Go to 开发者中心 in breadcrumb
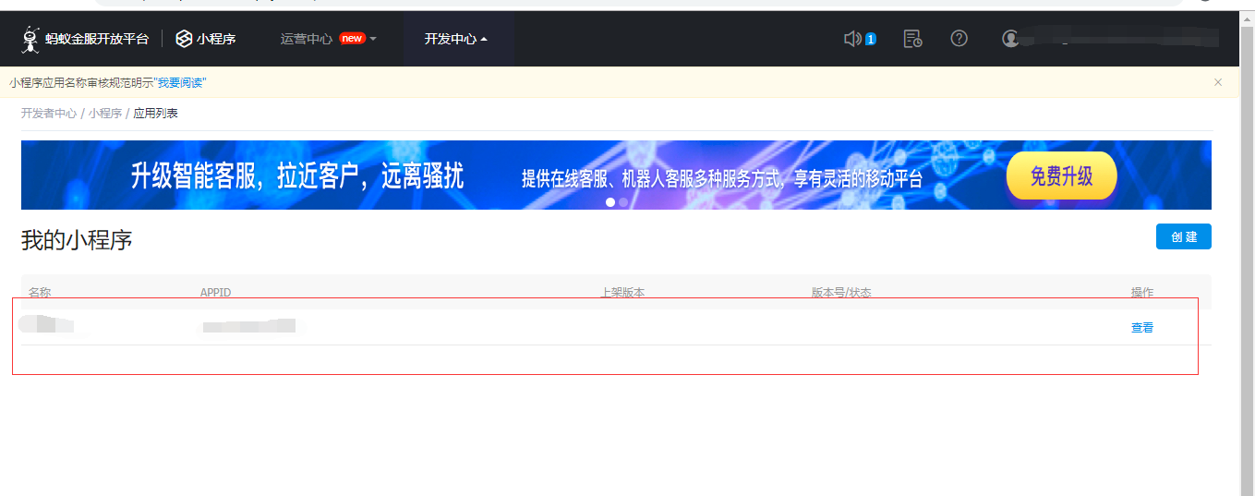Viewport: 1255px width, 496px height. tap(49, 114)
